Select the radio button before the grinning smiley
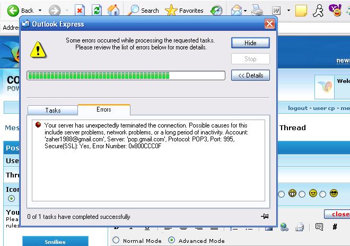Screen dimensions: 350x246 281,194
